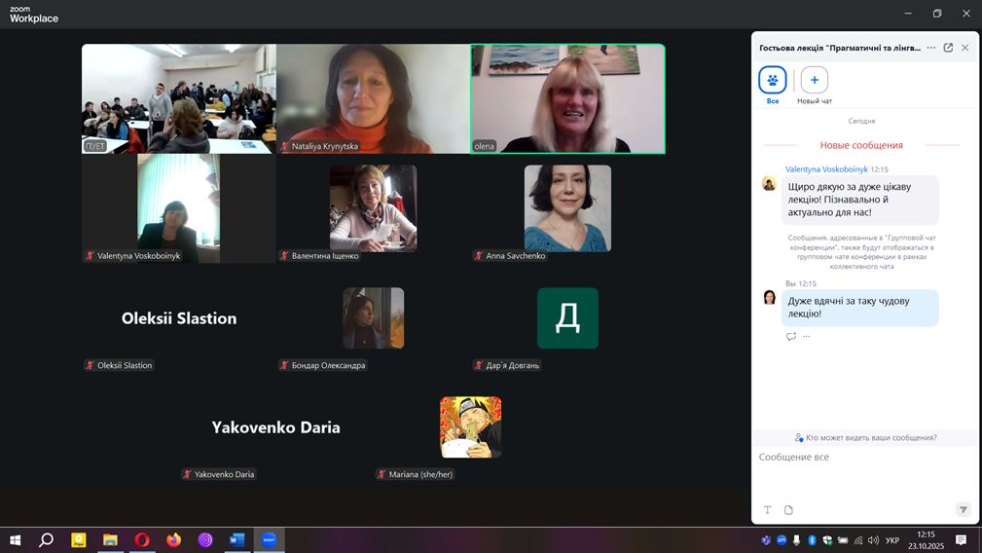Click Дар'я Довгань's green avatar tile
The height and width of the screenshot is (553, 982).
(x=567, y=318)
